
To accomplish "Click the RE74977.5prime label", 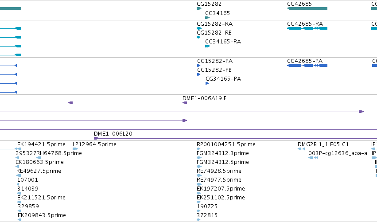I will (x=219, y=180).
